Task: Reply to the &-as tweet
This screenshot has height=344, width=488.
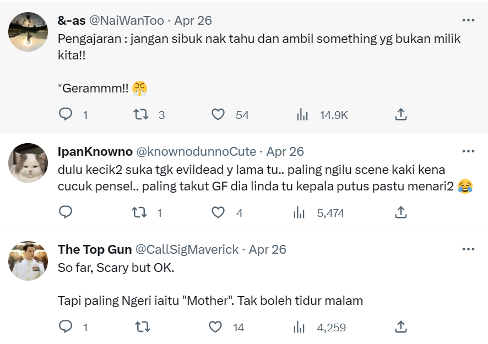Action: 66,114
